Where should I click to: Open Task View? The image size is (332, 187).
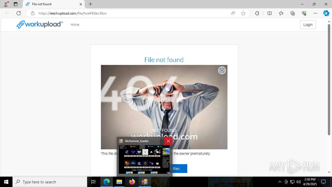(93, 182)
